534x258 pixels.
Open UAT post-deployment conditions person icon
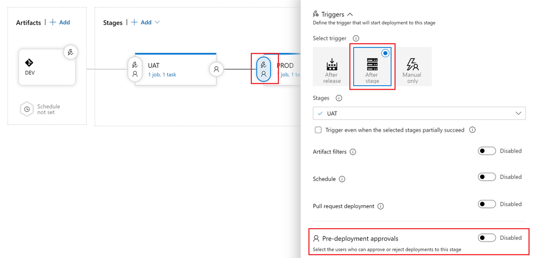[216, 69]
